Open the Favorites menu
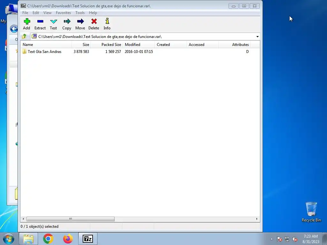The image size is (327, 245). (x=64, y=13)
